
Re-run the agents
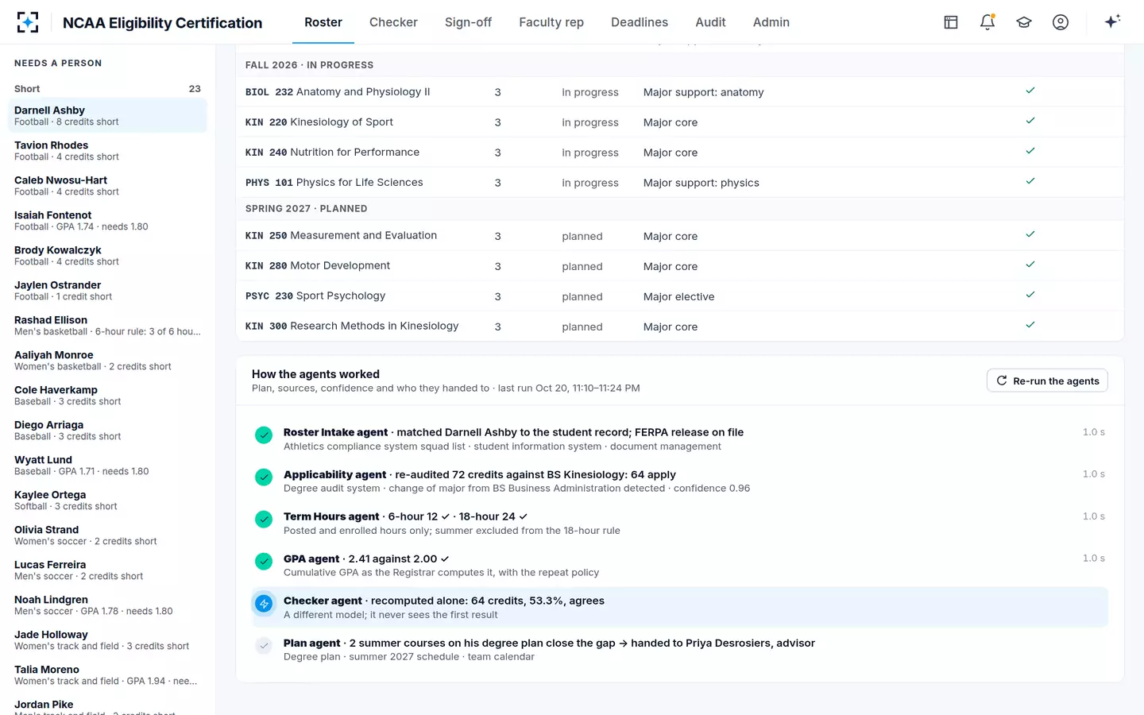click(x=1047, y=381)
